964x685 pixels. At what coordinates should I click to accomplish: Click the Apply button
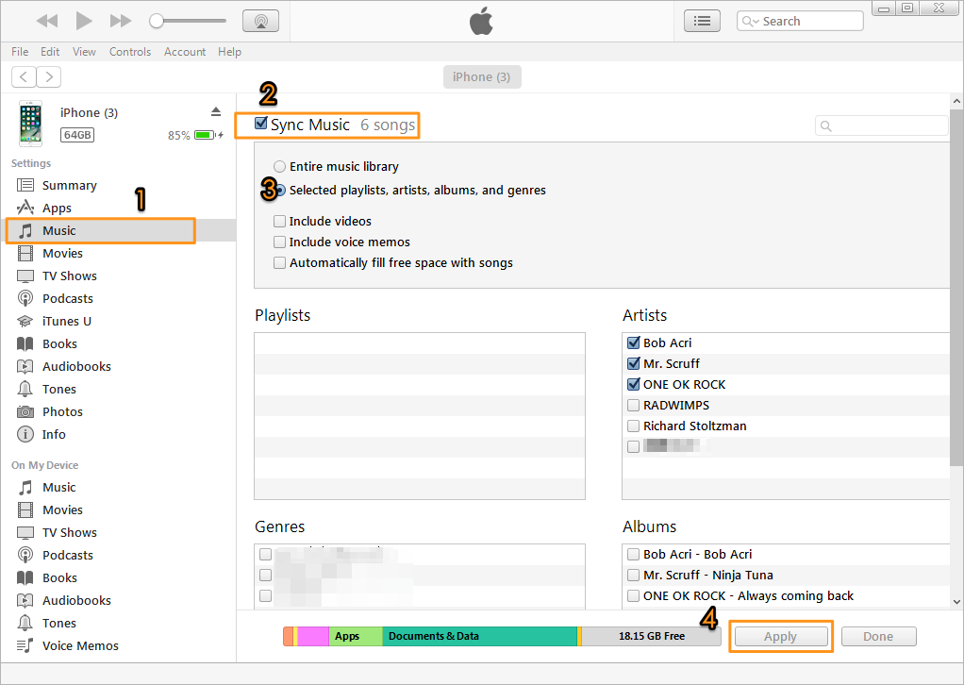tap(781, 637)
